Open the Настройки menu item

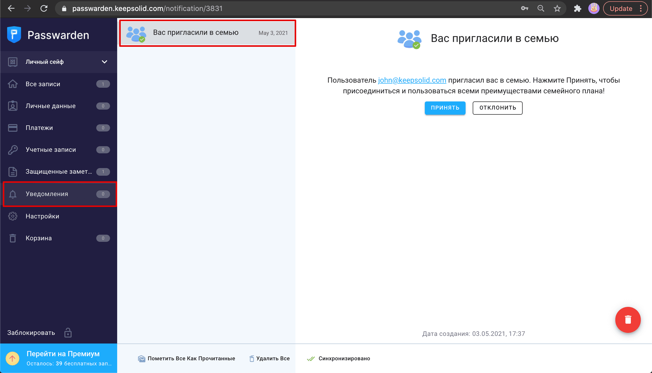point(42,216)
